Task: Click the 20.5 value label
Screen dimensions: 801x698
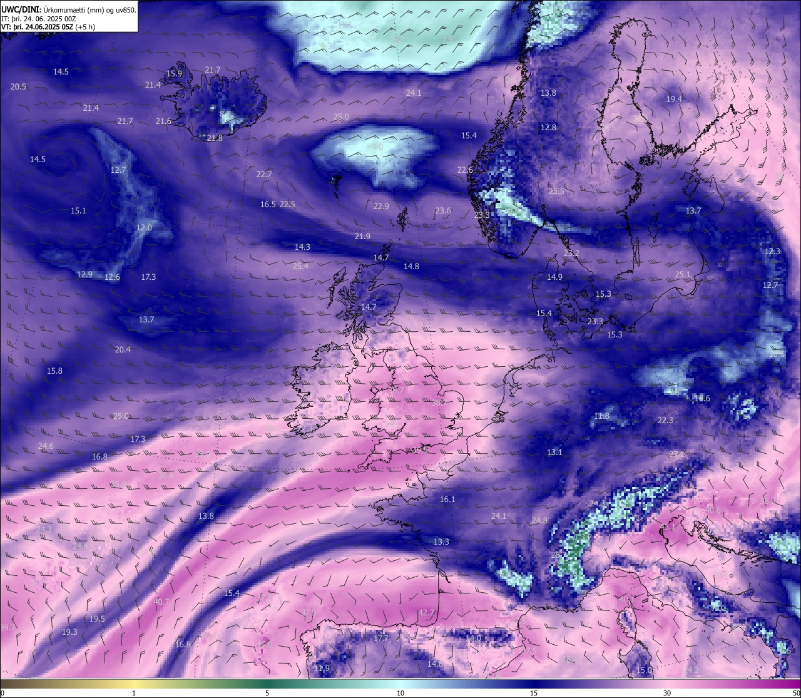Action: click(19, 87)
